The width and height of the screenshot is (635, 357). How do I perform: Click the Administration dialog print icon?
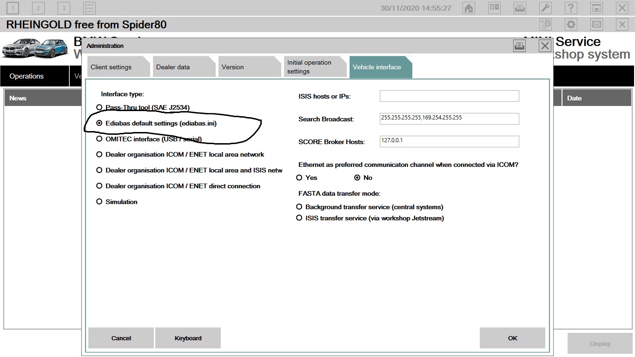tap(519, 46)
